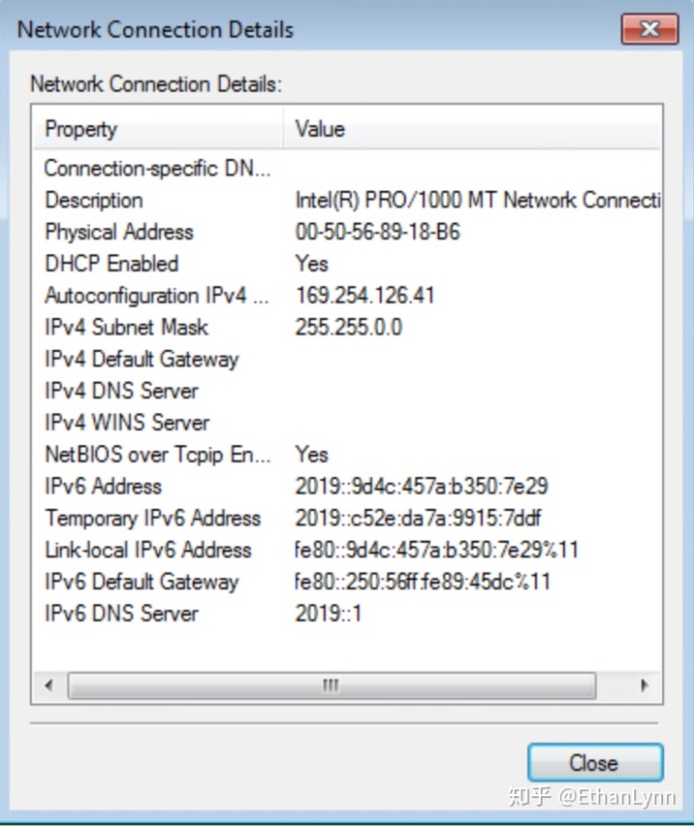Click value fe80::9d4c:457a:b350:7e29%11
The width and height of the screenshot is (694, 827).
[437, 550]
